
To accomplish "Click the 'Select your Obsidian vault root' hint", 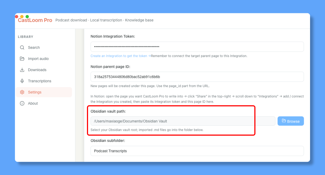I will pyautogui.click(x=147, y=130).
